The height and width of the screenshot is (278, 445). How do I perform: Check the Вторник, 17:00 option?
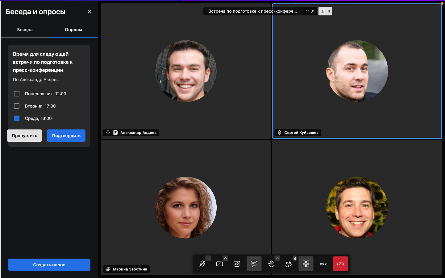tap(17, 106)
